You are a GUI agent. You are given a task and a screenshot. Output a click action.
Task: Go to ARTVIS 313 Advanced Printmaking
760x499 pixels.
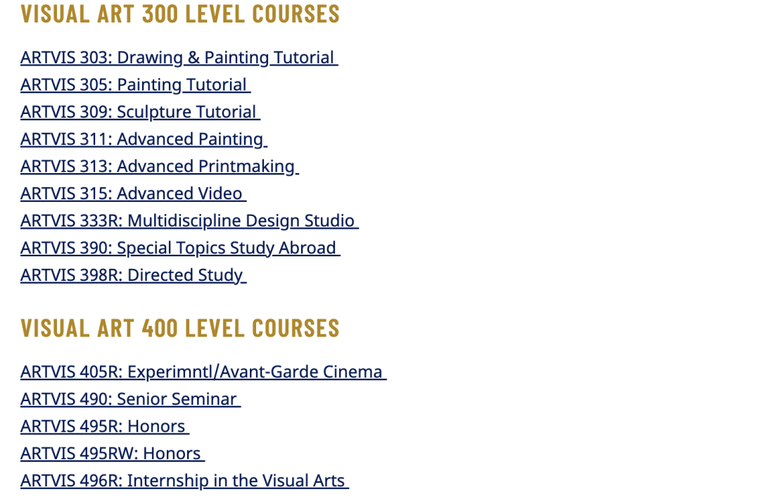tap(159, 167)
